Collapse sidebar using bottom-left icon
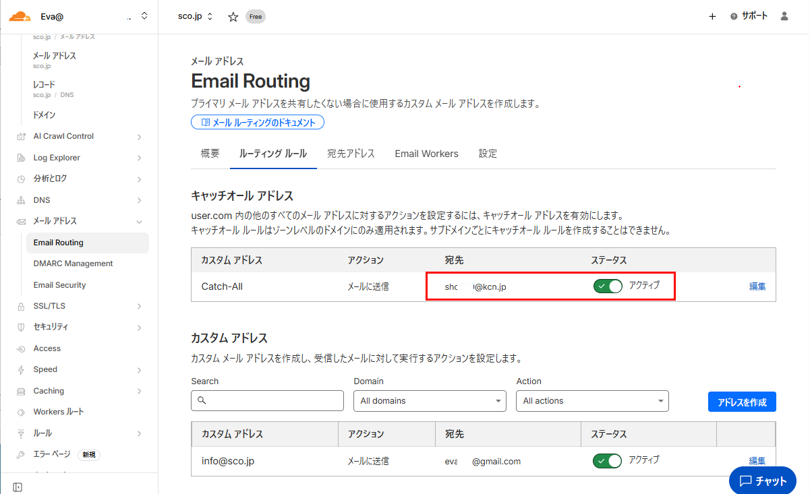 [x=18, y=487]
